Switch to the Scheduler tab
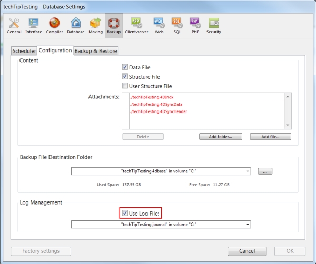Viewport: 316px width, 264px height. [x=24, y=51]
